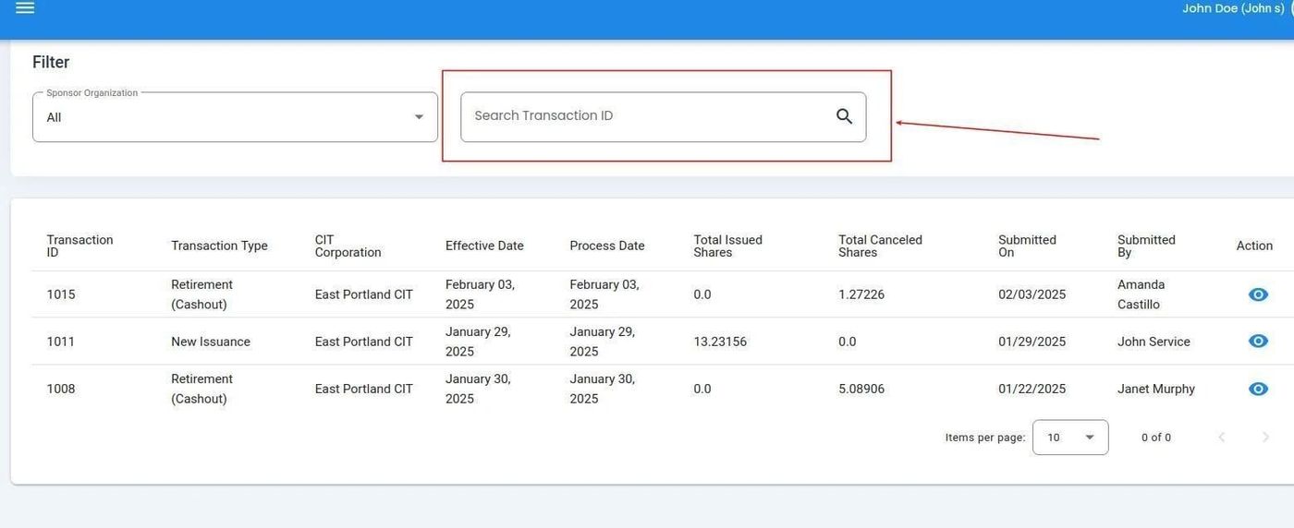
Task: Sort by Effective Date column header
Action: [484, 246]
